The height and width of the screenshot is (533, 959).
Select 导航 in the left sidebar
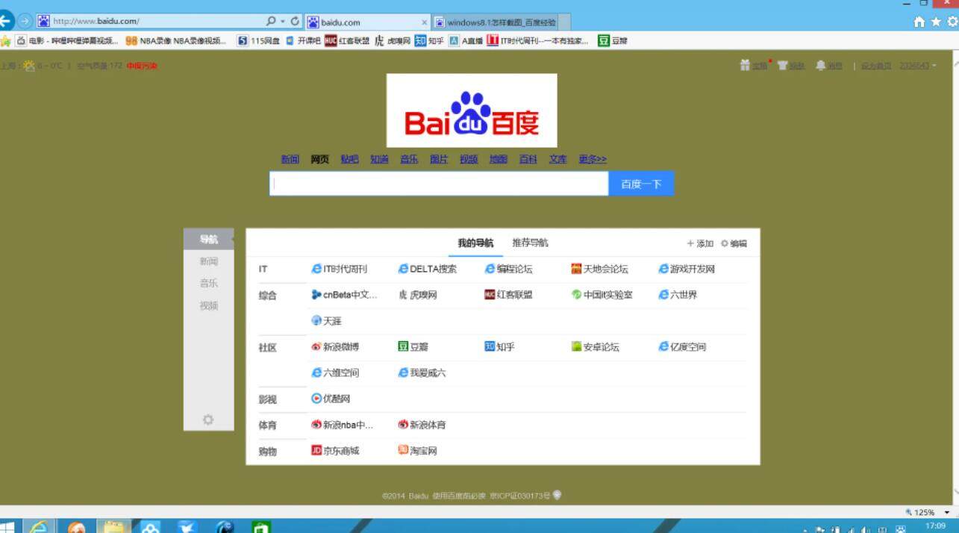pos(208,240)
